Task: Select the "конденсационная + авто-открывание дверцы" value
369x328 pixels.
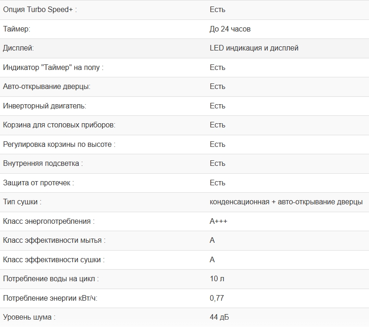Action: pos(286,202)
